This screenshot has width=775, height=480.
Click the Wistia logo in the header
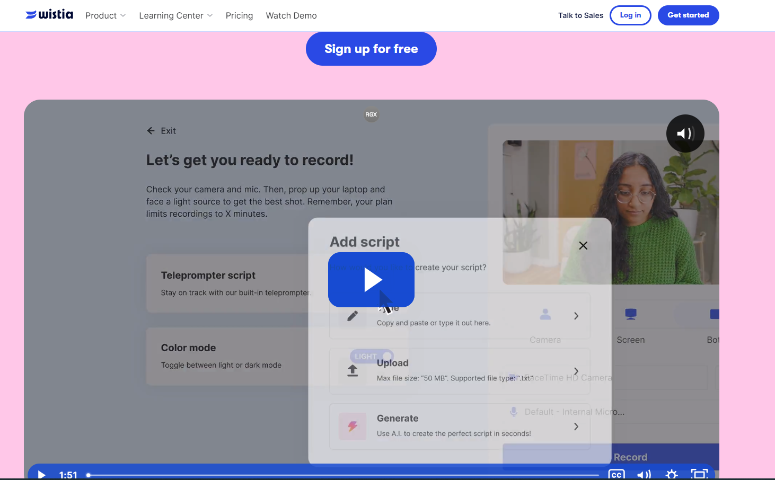click(x=49, y=14)
